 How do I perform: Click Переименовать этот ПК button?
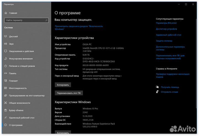click(x=69, y=93)
